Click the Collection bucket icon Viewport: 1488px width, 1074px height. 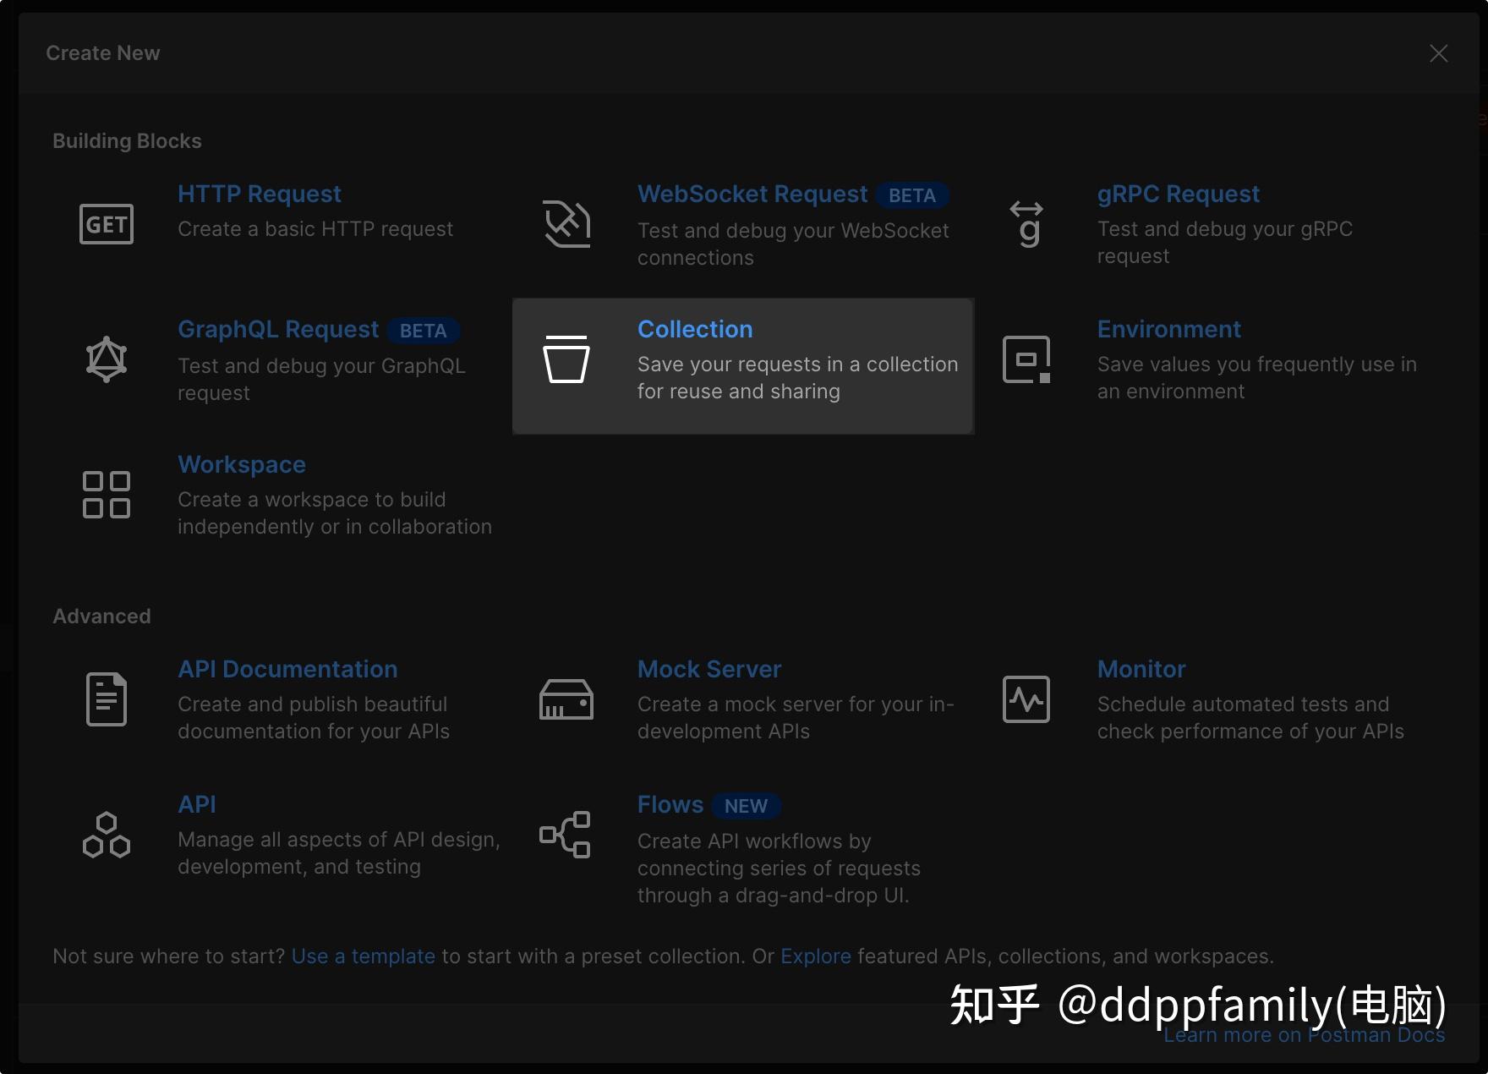(567, 359)
